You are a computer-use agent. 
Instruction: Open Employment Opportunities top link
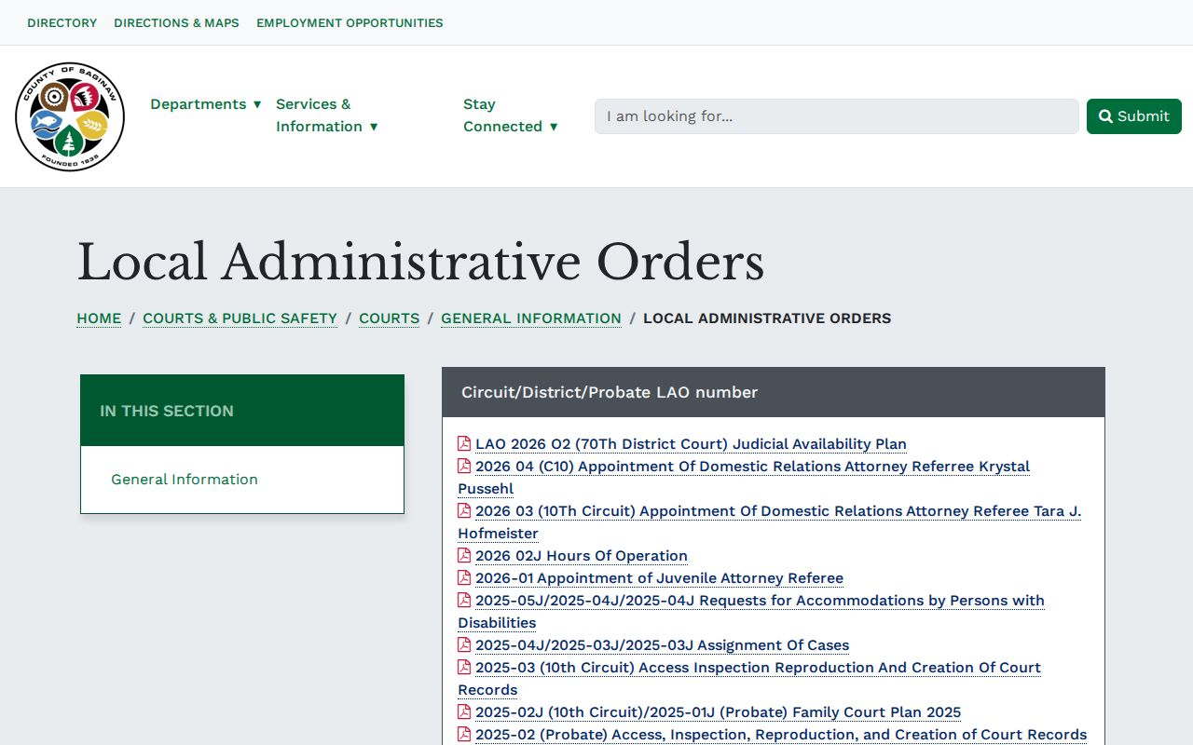point(350,22)
